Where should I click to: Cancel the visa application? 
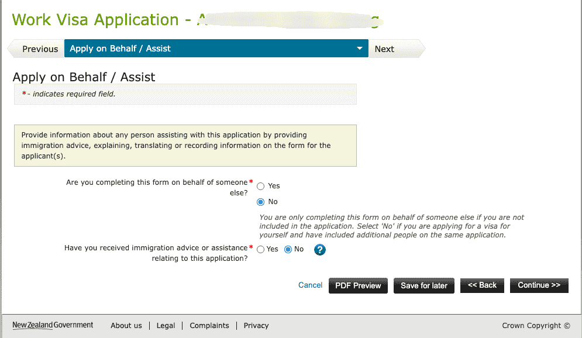pyautogui.click(x=310, y=285)
